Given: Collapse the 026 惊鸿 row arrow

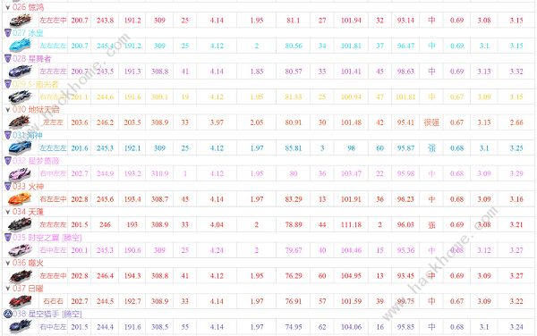Looking at the screenshot, I should tap(8, 7).
